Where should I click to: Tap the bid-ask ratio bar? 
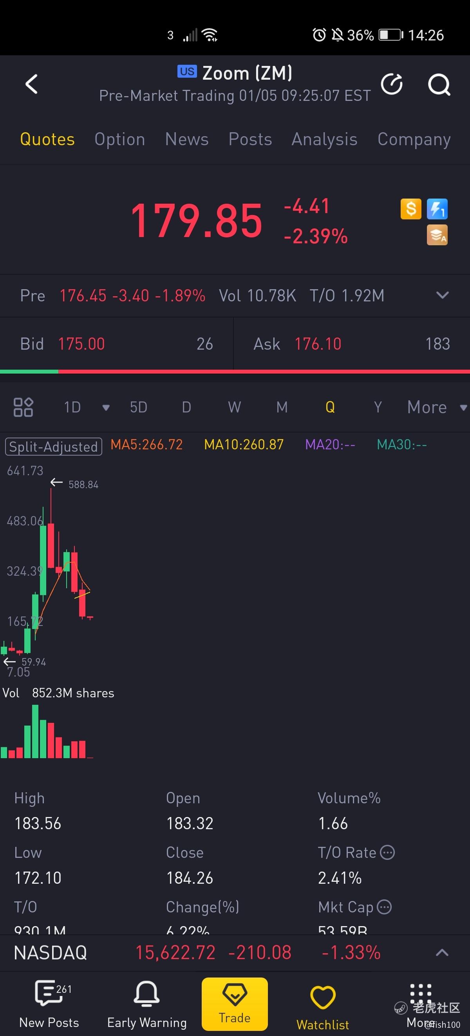[235, 372]
